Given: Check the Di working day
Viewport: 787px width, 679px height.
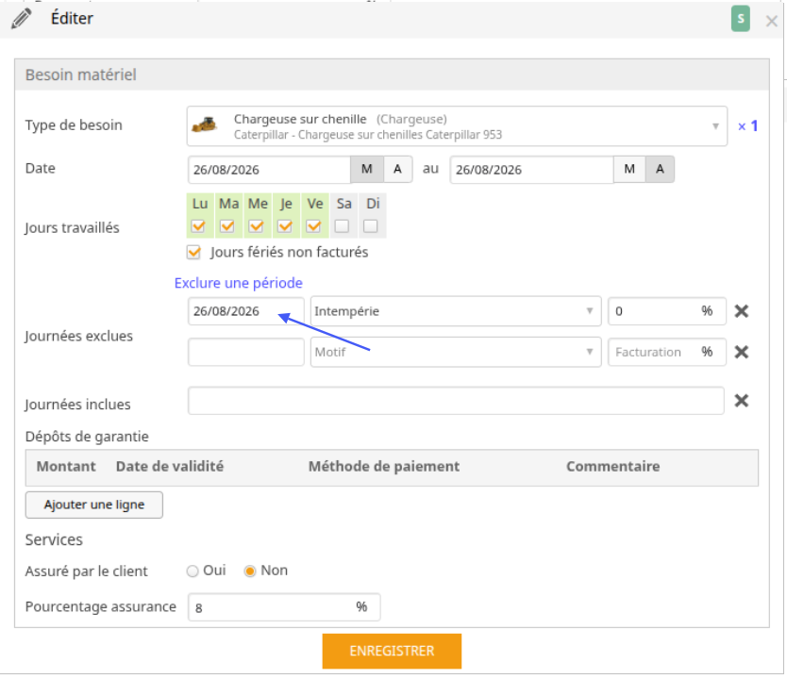Looking at the screenshot, I should [371, 226].
